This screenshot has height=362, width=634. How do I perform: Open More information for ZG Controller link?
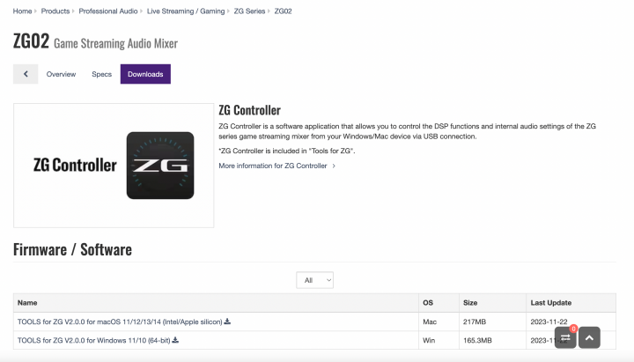(x=273, y=166)
